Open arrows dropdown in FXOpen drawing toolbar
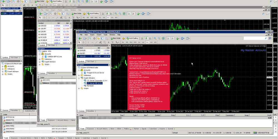This screenshot has width=278, height=139. coord(117,42)
